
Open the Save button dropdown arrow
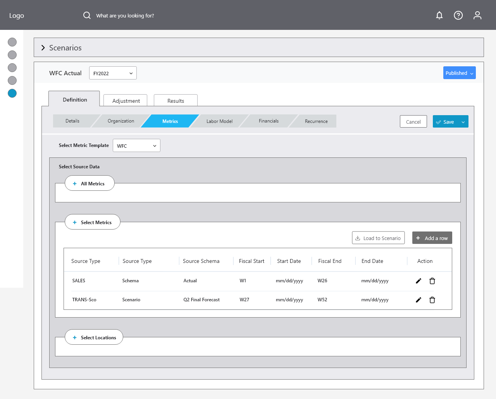point(463,122)
